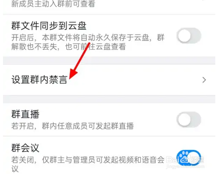Screen dimensions: 217x174
Task: Toggle the 群文件同步到云盘 switch
Action: (189, 36)
